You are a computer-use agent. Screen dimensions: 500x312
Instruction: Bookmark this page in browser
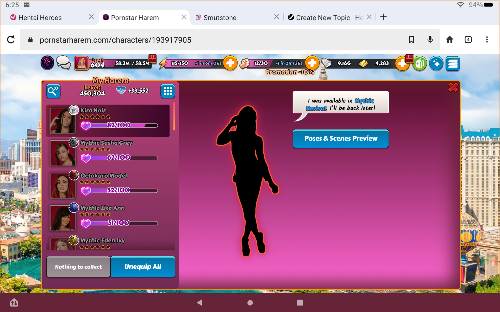[411, 40]
